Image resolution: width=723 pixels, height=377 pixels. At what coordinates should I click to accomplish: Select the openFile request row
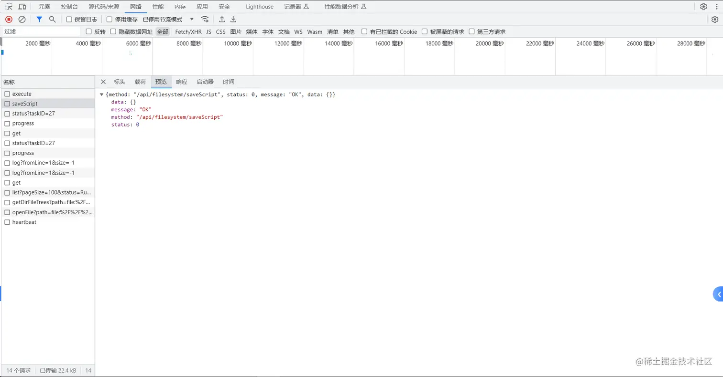tap(47, 212)
